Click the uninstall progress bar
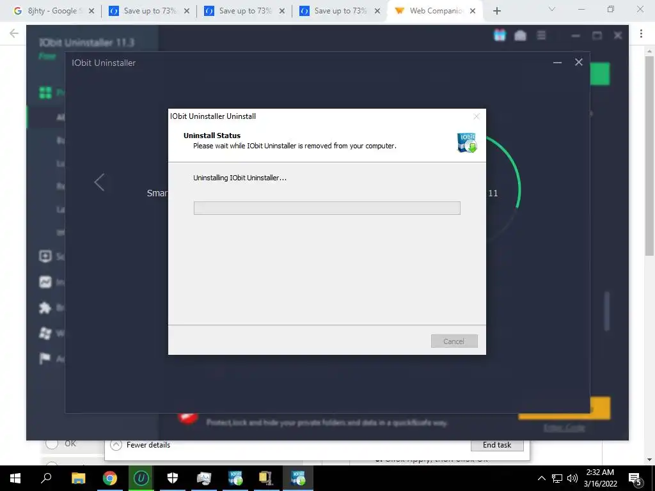 [327, 208]
